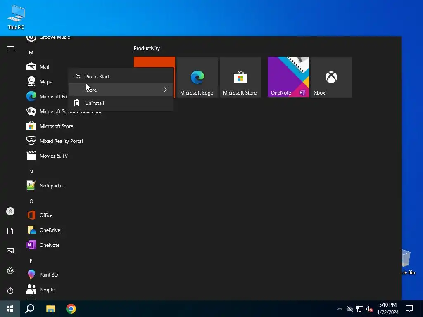Screen dimensions: 423x317
Task: Open the taskbar clock and date
Action: click(x=388, y=309)
